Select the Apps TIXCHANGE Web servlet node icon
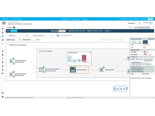The image size is (155, 116). [42, 70]
